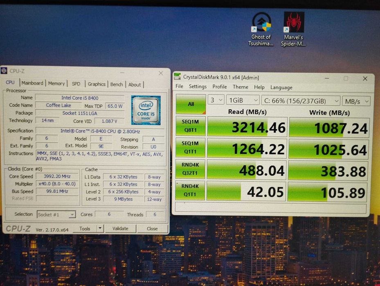Click the 3992.20 MHz core speed value

pos(57,176)
